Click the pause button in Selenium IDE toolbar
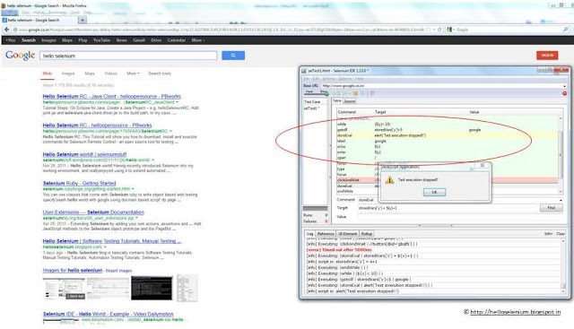The height and width of the screenshot is (329, 574). click(355, 93)
